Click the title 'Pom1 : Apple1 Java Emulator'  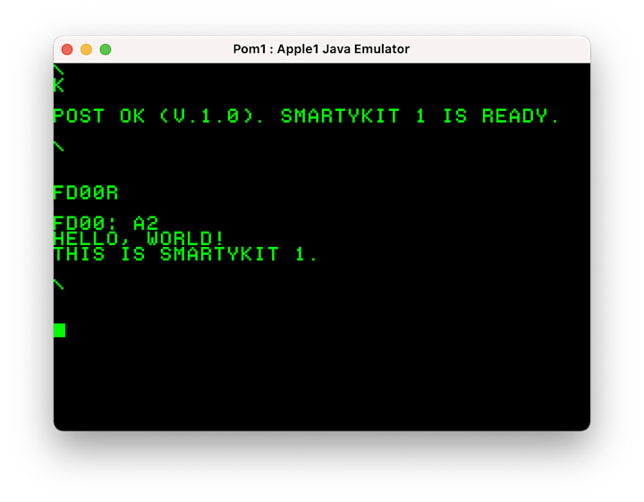[321, 49]
